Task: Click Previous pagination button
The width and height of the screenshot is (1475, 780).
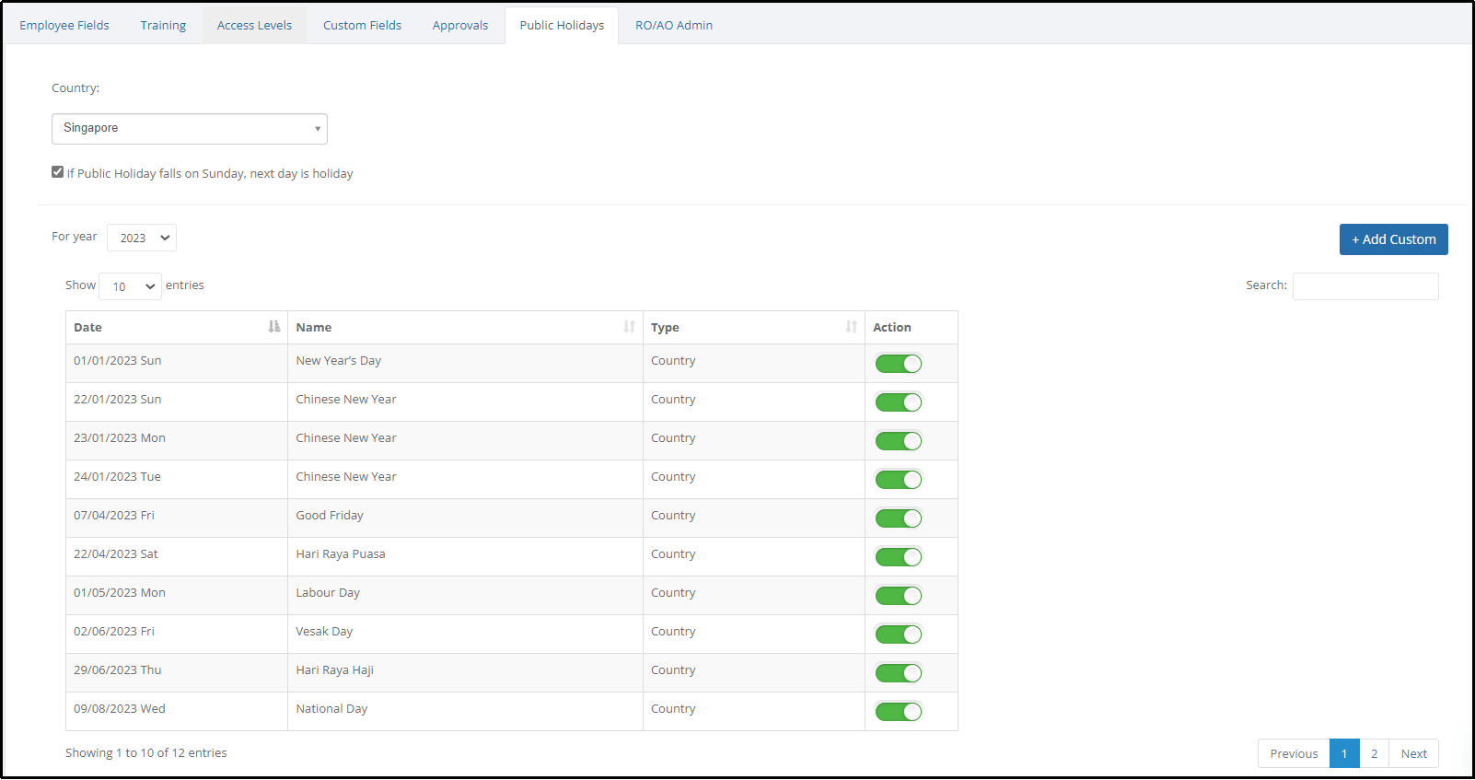Action: (x=1294, y=753)
